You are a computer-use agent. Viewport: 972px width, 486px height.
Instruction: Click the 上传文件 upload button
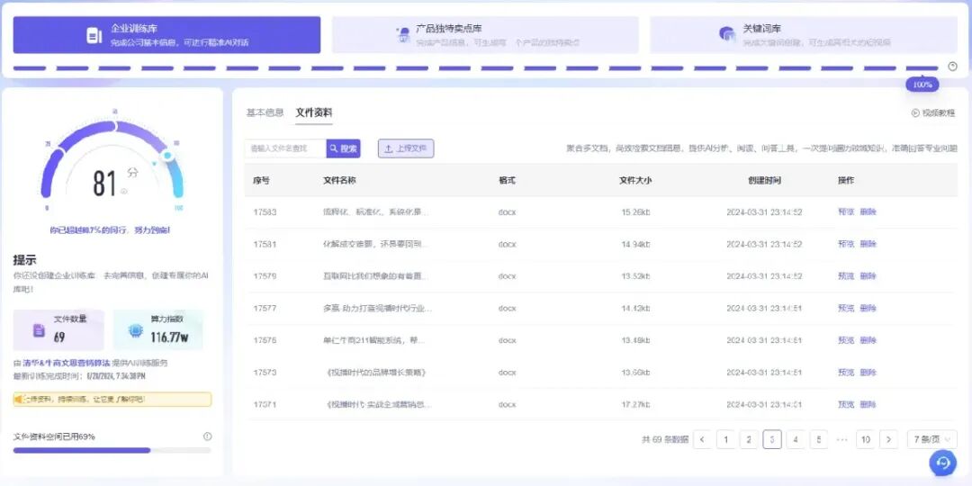(406, 148)
